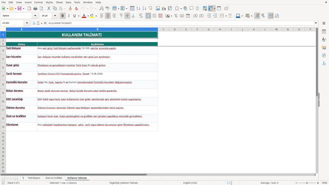This screenshot has height=185, width=329.
Task: Open Find and Replace icon
Action: pos(101,8)
